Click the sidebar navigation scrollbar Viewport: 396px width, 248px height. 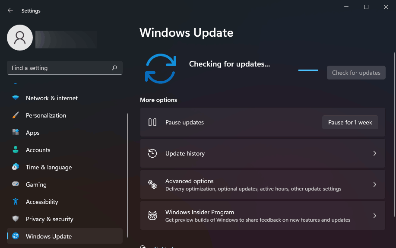click(127, 175)
